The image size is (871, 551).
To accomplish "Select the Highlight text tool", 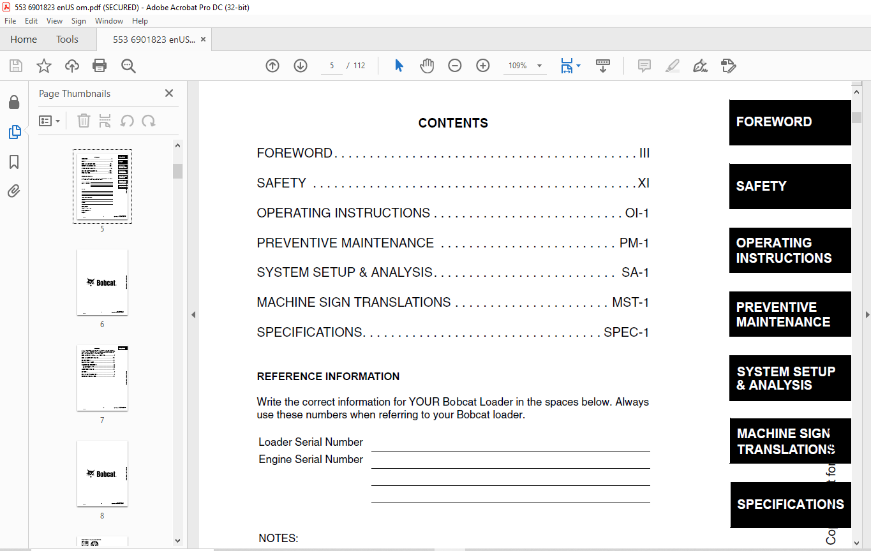I will 672,66.
